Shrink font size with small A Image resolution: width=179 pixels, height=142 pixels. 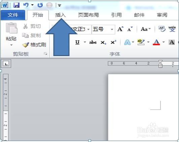pyautogui.click(x=130, y=29)
